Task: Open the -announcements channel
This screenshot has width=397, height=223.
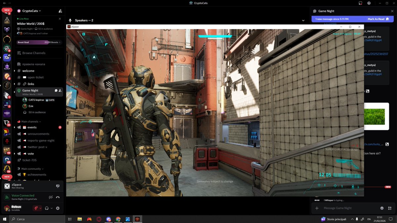Action: point(39,134)
